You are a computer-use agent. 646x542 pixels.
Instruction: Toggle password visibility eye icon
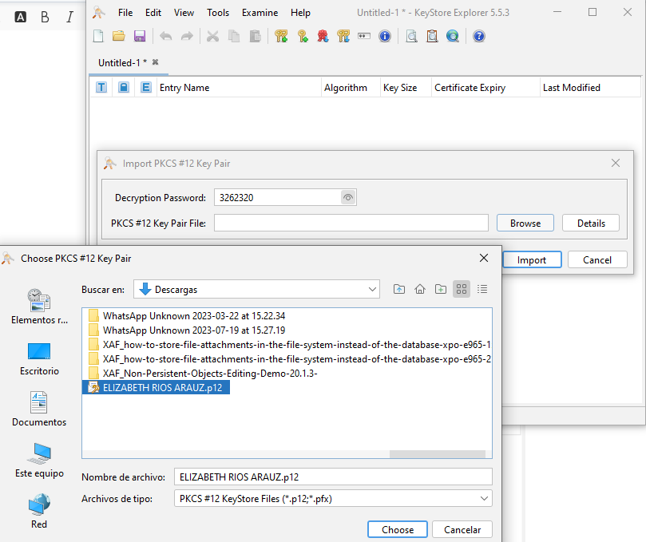point(348,198)
